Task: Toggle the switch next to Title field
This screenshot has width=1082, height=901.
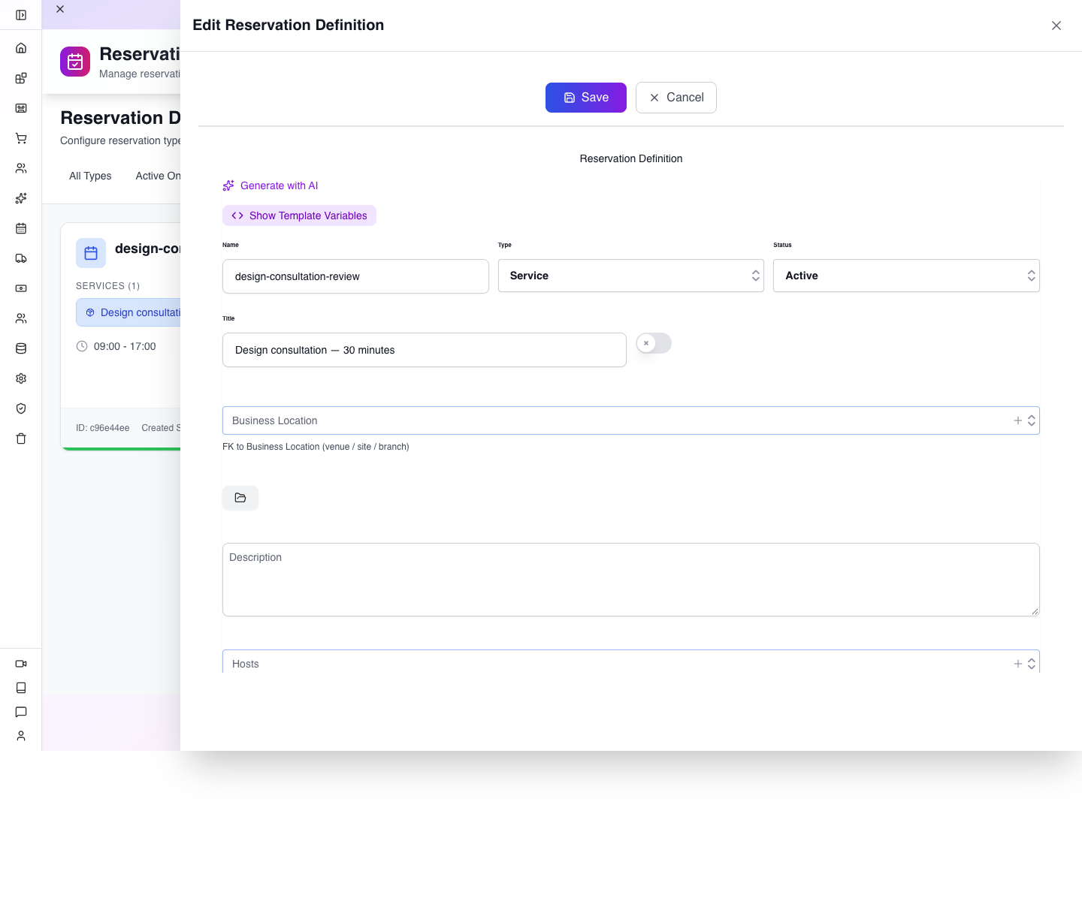Action: point(654,343)
